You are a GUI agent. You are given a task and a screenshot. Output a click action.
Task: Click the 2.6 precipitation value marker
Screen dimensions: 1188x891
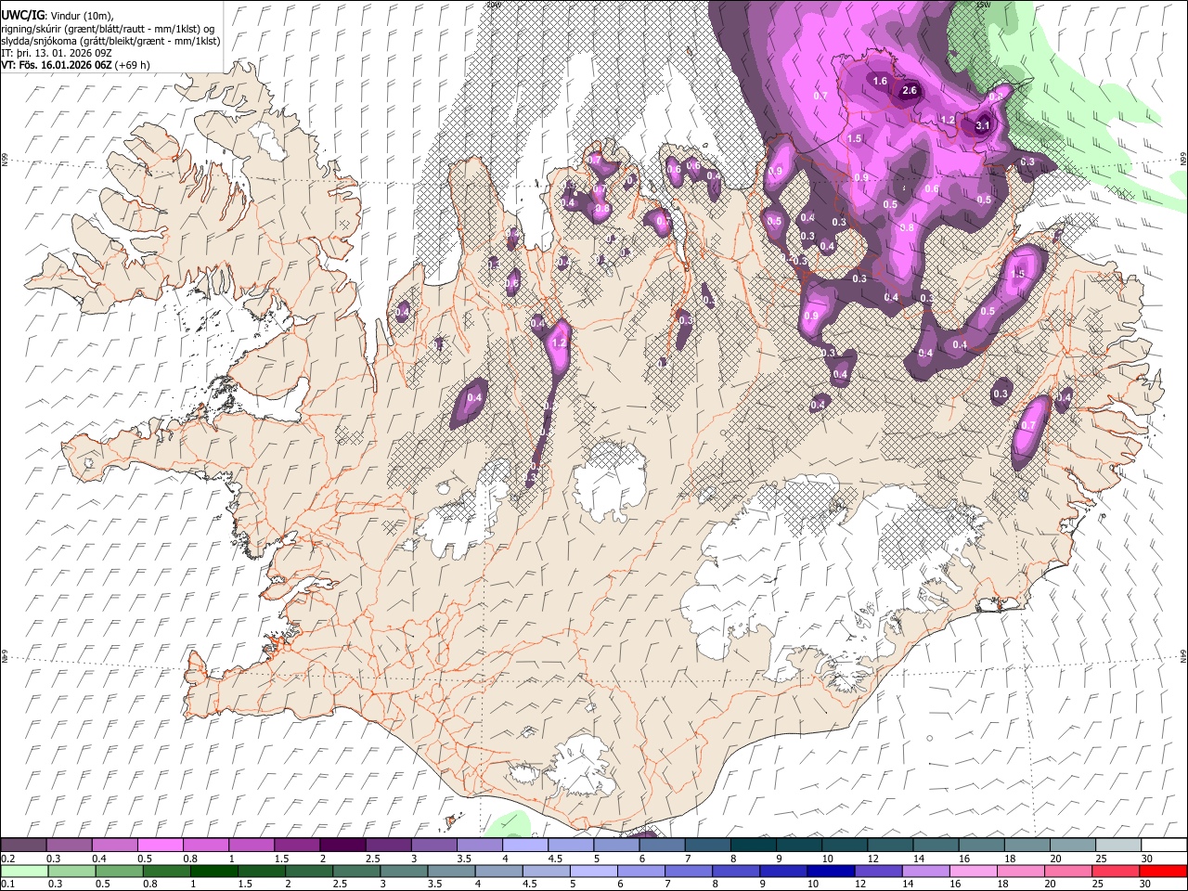coord(910,90)
